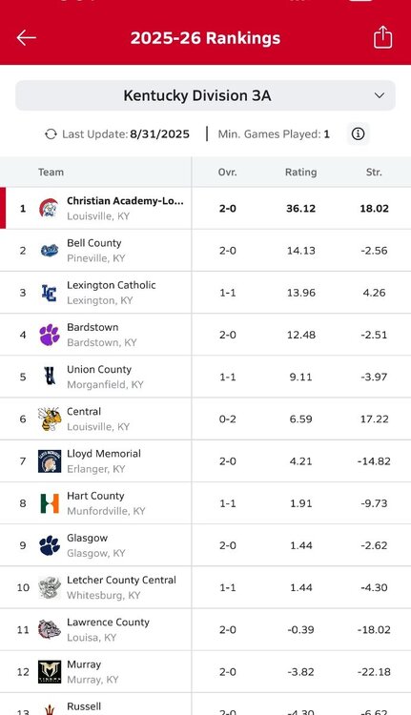The image size is (411, 715).
Task: Sort by the Str. column header
Action: [x=374, y=172]
